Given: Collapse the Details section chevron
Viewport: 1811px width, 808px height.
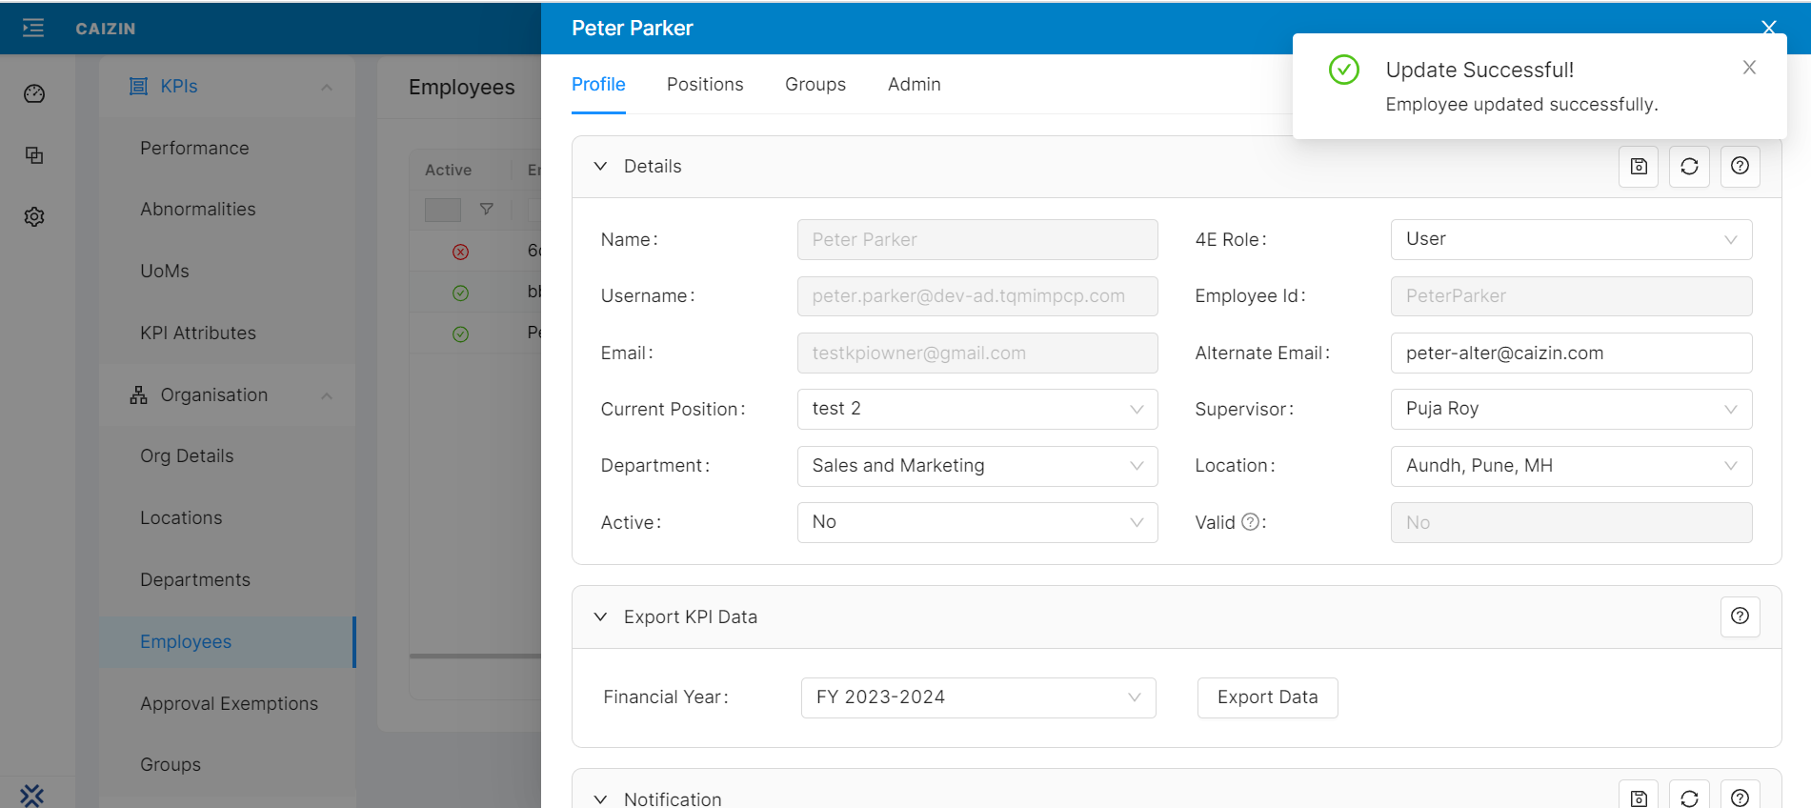Looking at the screenshot, I should tap(600, 167).
